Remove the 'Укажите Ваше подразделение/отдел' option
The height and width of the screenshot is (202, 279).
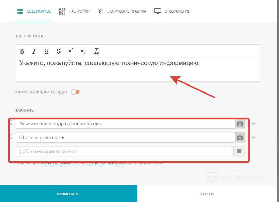pyautogui.click(x=254, y=124)
